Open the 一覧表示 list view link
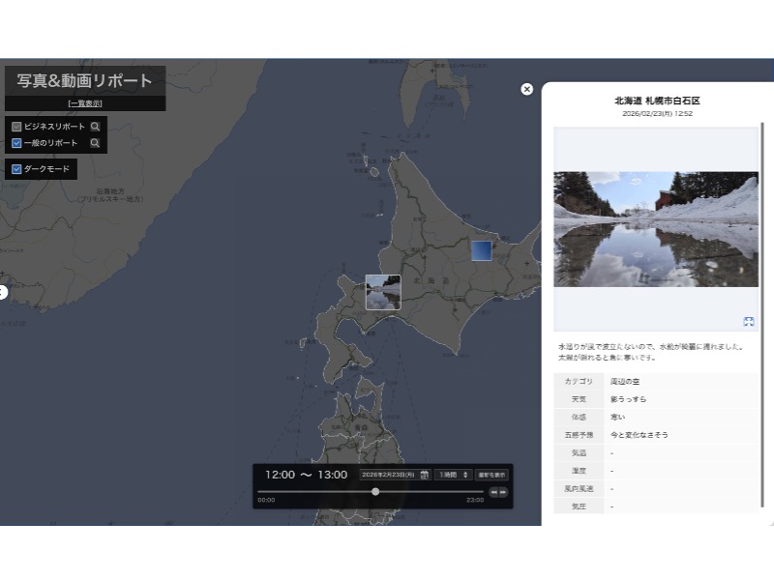Screen dimensions: 774x580 84,103
